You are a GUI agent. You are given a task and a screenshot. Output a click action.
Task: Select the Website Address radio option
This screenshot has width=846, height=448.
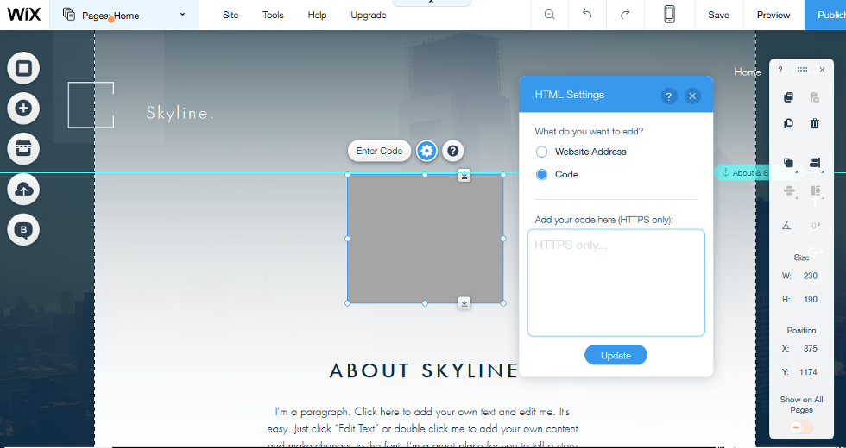541,152
